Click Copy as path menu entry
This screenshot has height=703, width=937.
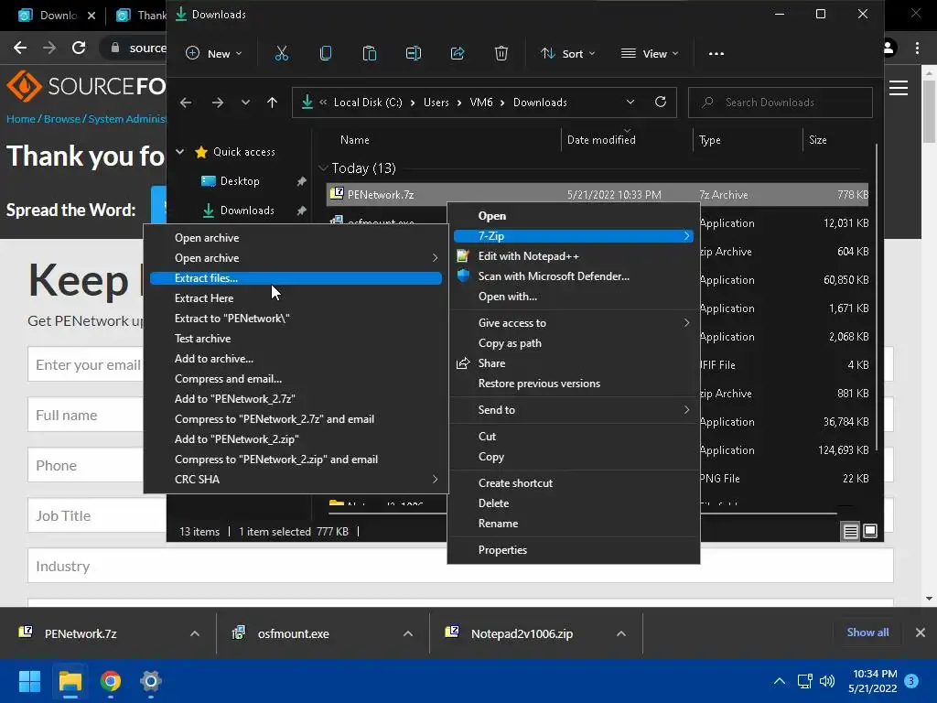(x=574, y=343)
